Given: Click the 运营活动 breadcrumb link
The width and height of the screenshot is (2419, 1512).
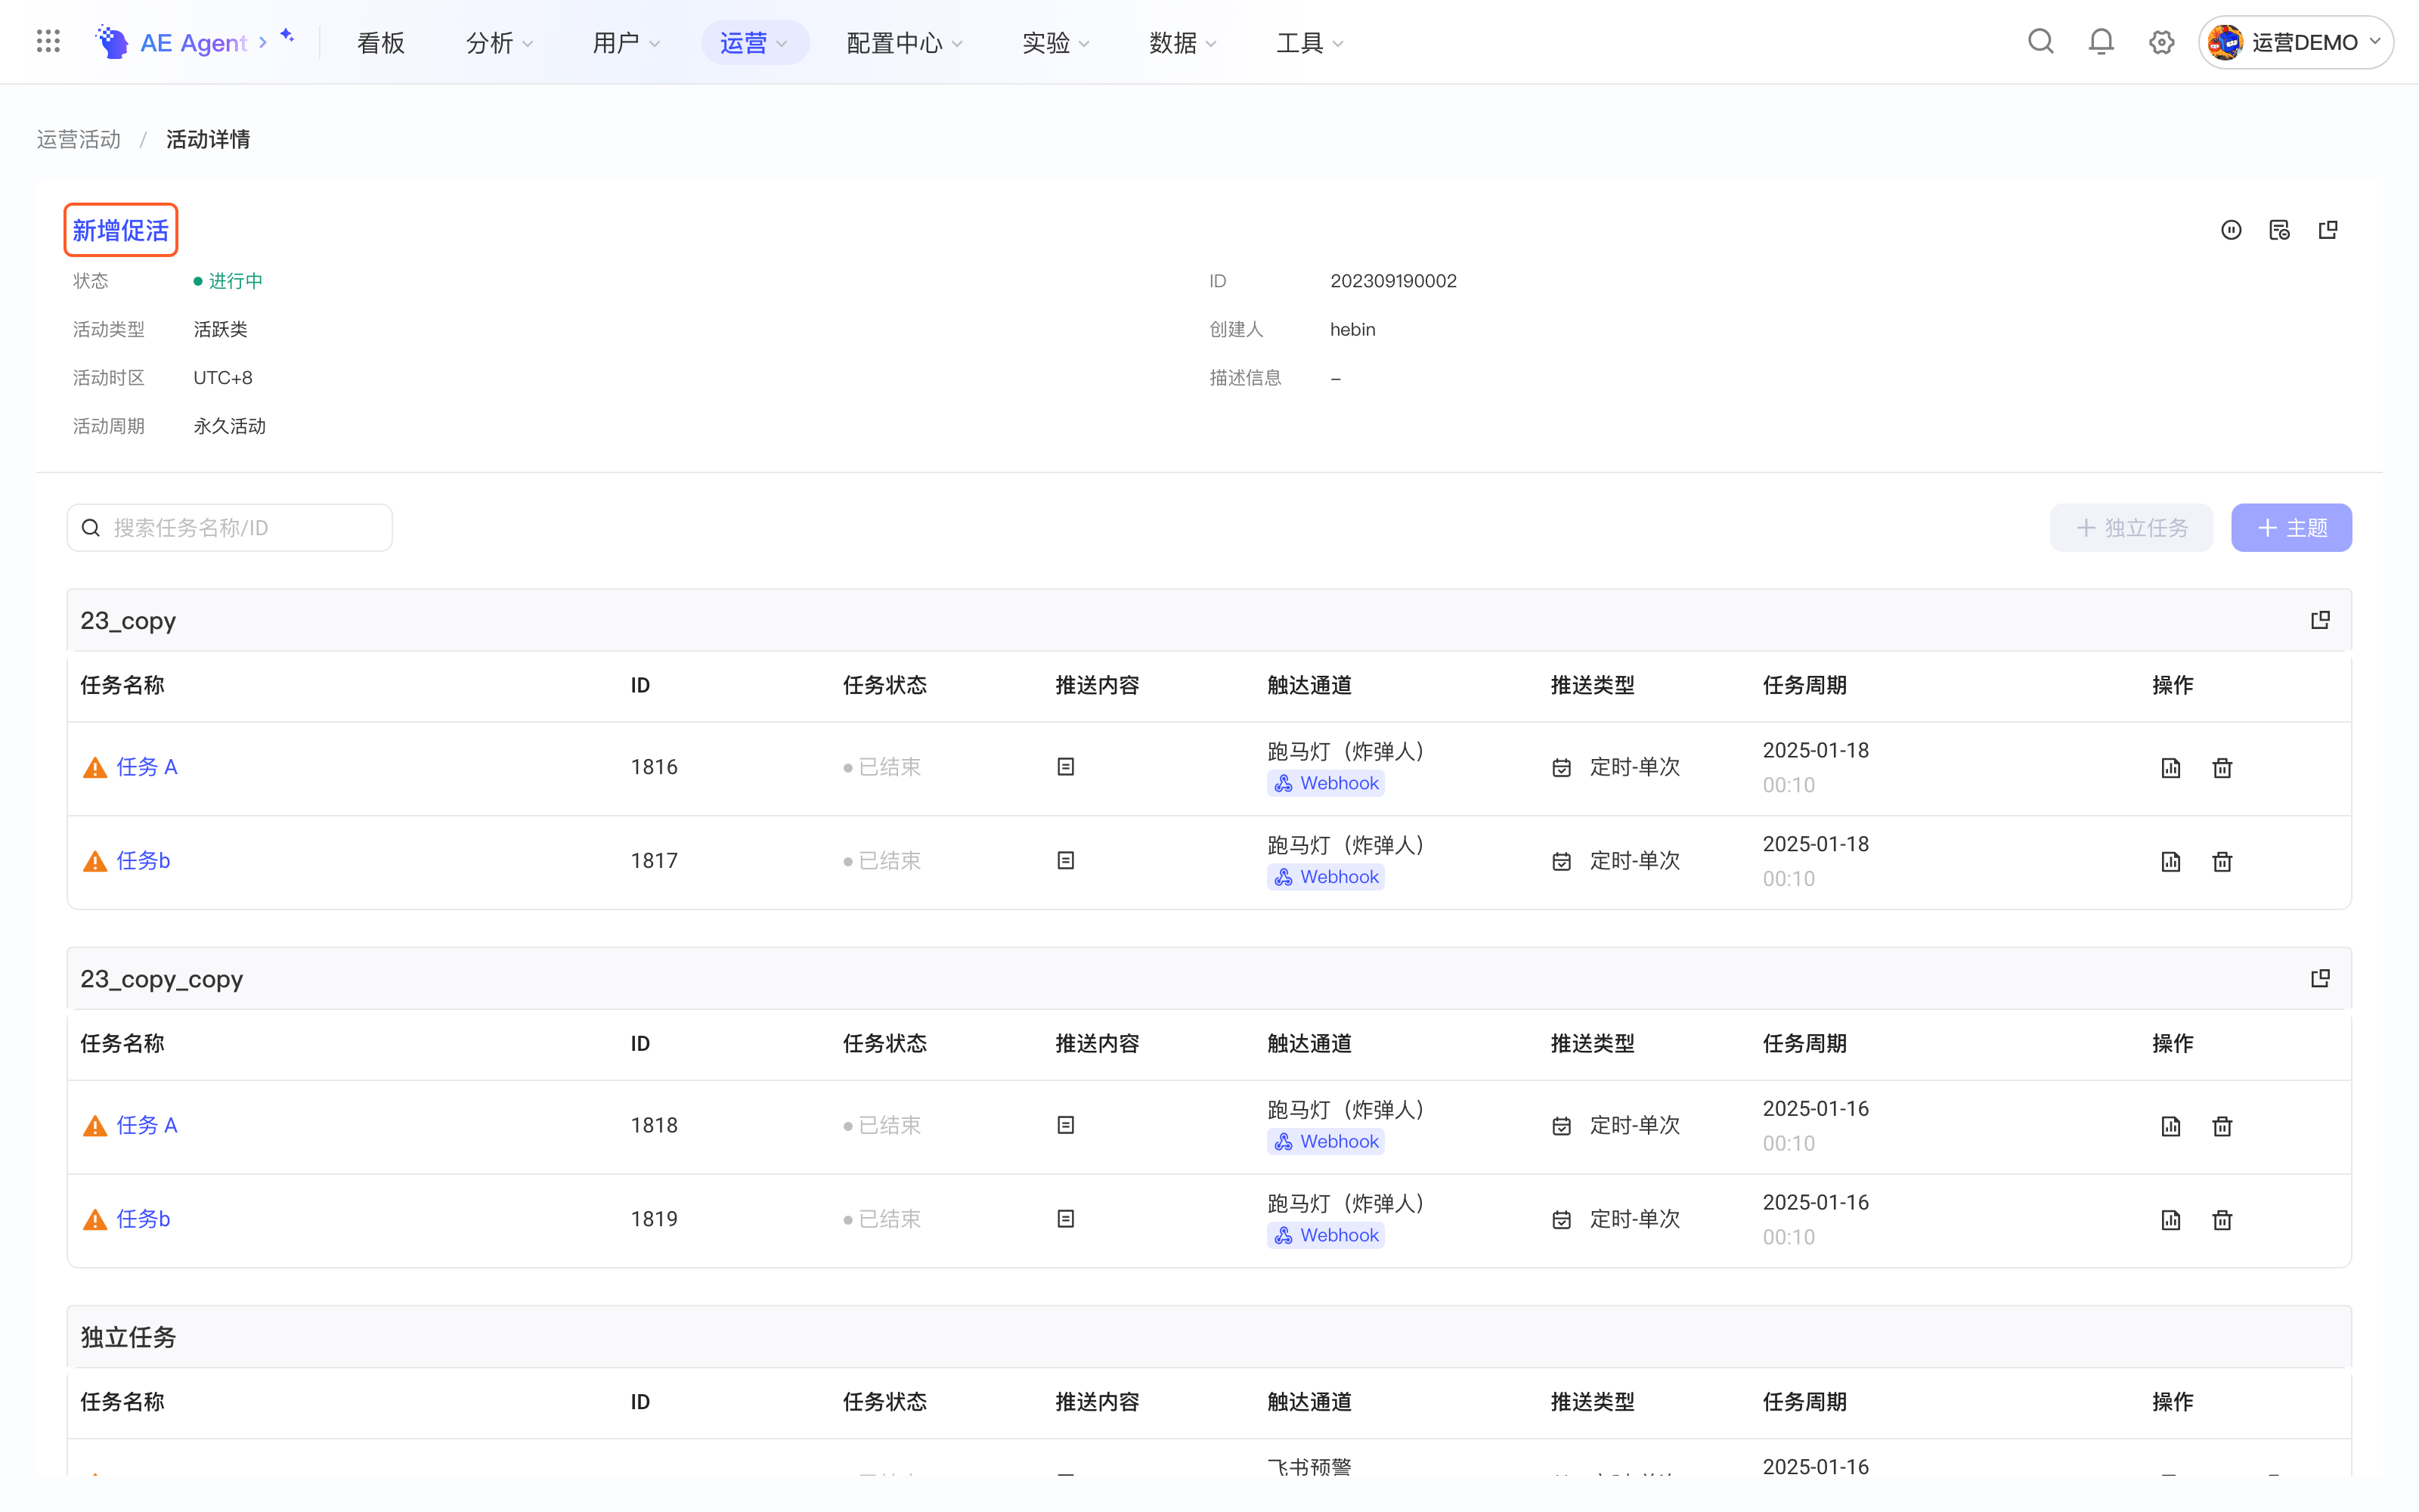Looking at the screenshot, I should pyautogui.click(x=78, y=139).
